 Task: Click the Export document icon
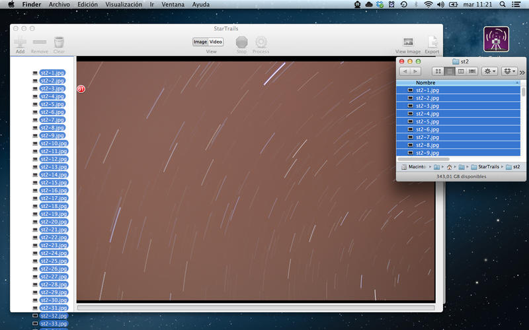click(432, 42)
